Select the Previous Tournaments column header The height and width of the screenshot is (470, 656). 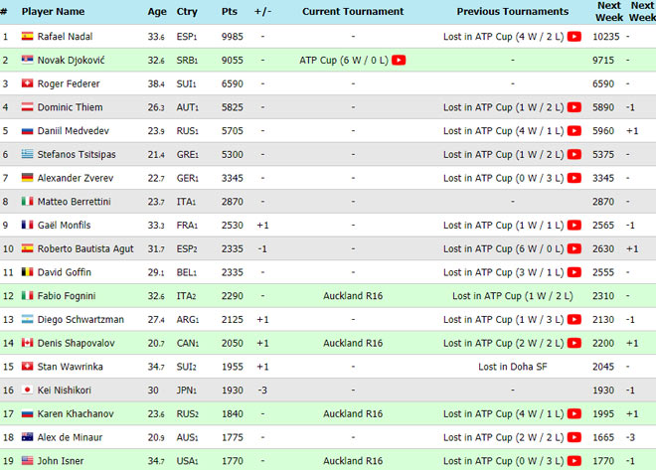[x=513, y=11]
